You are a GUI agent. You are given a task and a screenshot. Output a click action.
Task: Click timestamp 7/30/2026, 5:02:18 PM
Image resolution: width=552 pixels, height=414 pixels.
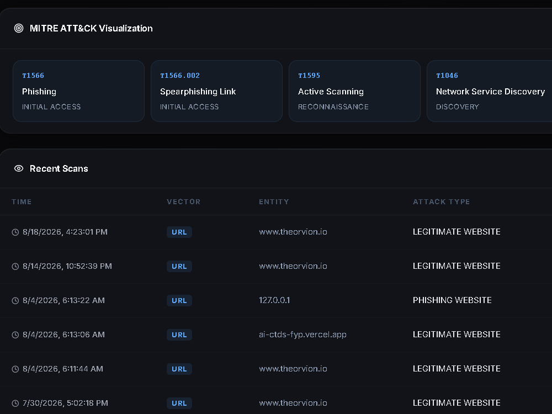click(66, 403)
